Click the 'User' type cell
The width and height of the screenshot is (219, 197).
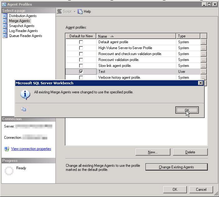pyautogui.click(x=188, y=72)
